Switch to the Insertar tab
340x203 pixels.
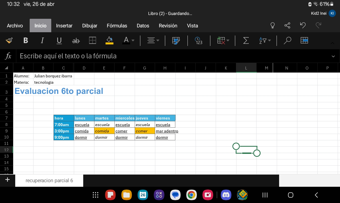tap(64, 26)
